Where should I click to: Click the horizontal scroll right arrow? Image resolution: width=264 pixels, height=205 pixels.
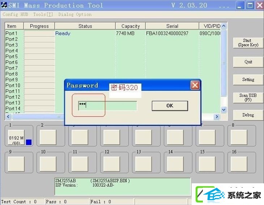point(217,116)
